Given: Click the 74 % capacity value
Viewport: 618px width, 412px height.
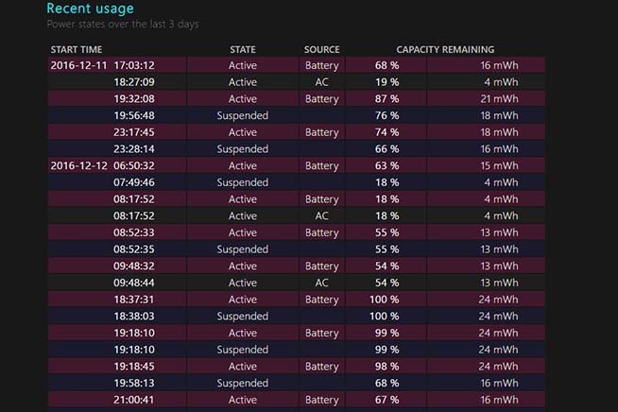Looking at the screenshot, I should [386, 132].
